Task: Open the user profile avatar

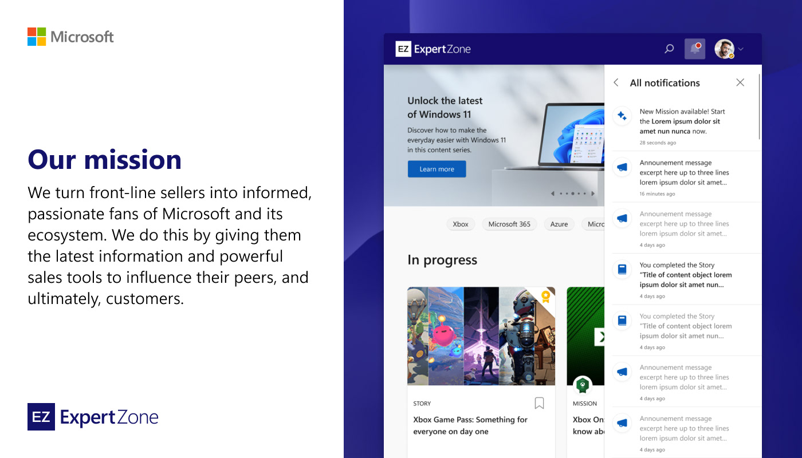Action: pyautogui.click(x=724, y=49)
